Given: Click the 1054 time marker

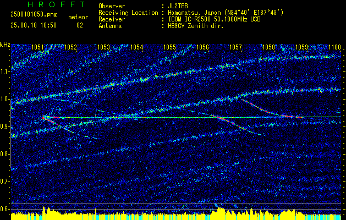Looking at the screenshot, I should (x=136, y=47).
